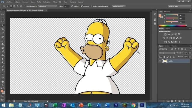This screenshot has height=108, width=192.
Task: Select the Brush tool
Action: (x=3, y=40)
